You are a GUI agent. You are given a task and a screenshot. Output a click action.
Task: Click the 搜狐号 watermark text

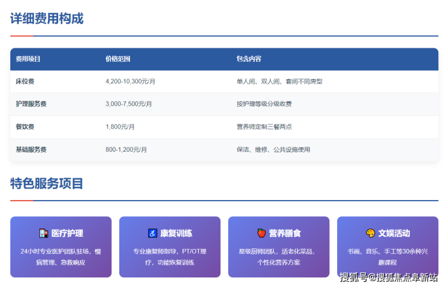coord(353,277)
